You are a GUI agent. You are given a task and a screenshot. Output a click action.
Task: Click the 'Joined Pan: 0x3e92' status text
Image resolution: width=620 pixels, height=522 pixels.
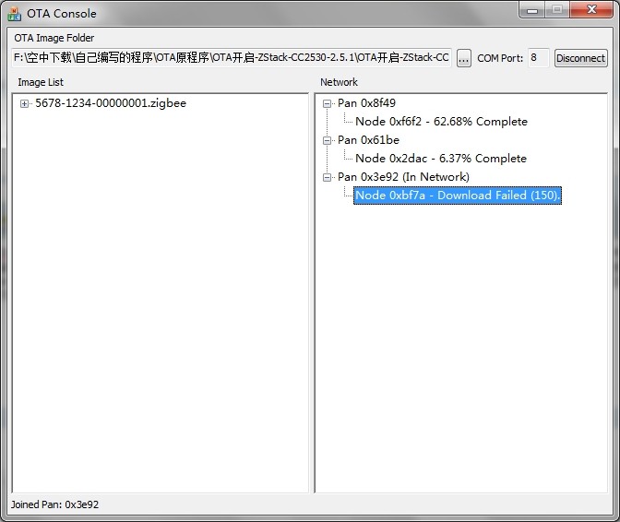coord(55,504)
